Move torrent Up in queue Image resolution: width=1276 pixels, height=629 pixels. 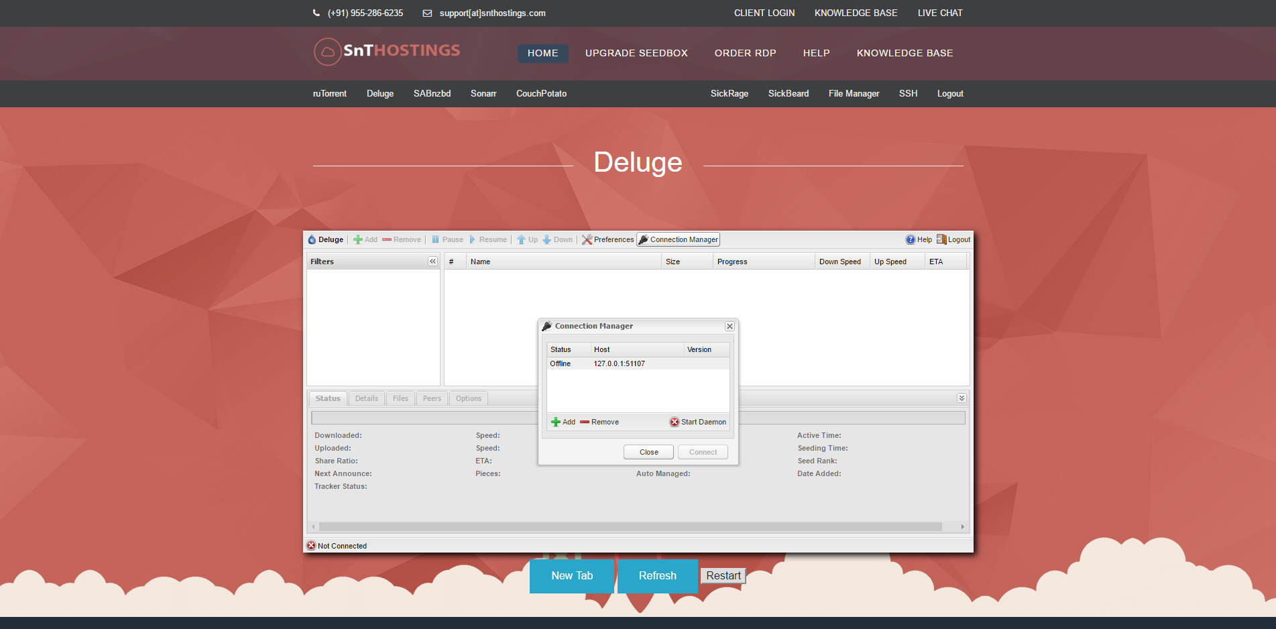(527, 239)
